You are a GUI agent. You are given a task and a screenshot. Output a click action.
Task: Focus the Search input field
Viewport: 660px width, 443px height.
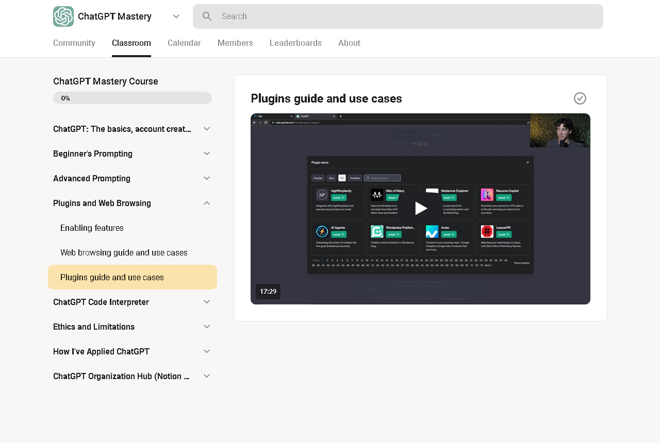tap(398, 16)
